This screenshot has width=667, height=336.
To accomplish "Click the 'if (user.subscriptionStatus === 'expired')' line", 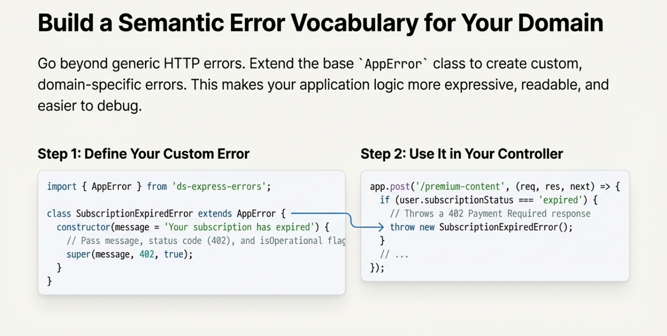I will (x=488, y=200).
